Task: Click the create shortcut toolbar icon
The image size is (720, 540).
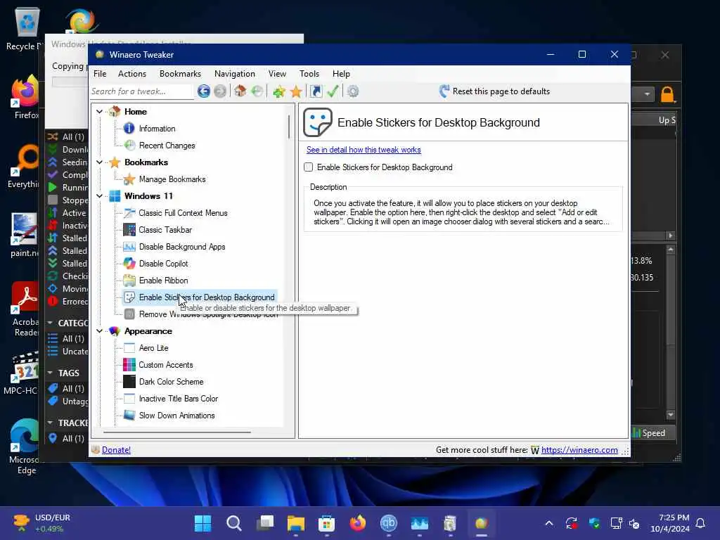Action: 316,91
